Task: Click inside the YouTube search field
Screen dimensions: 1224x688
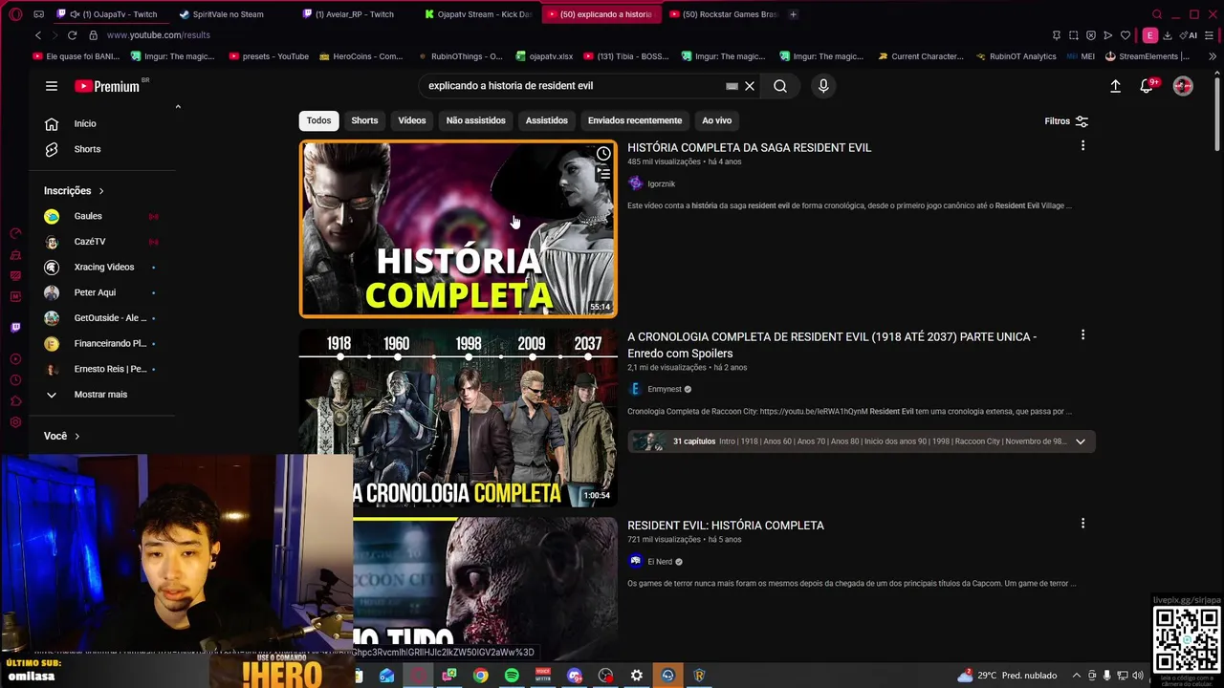Action: click(574, 86)
